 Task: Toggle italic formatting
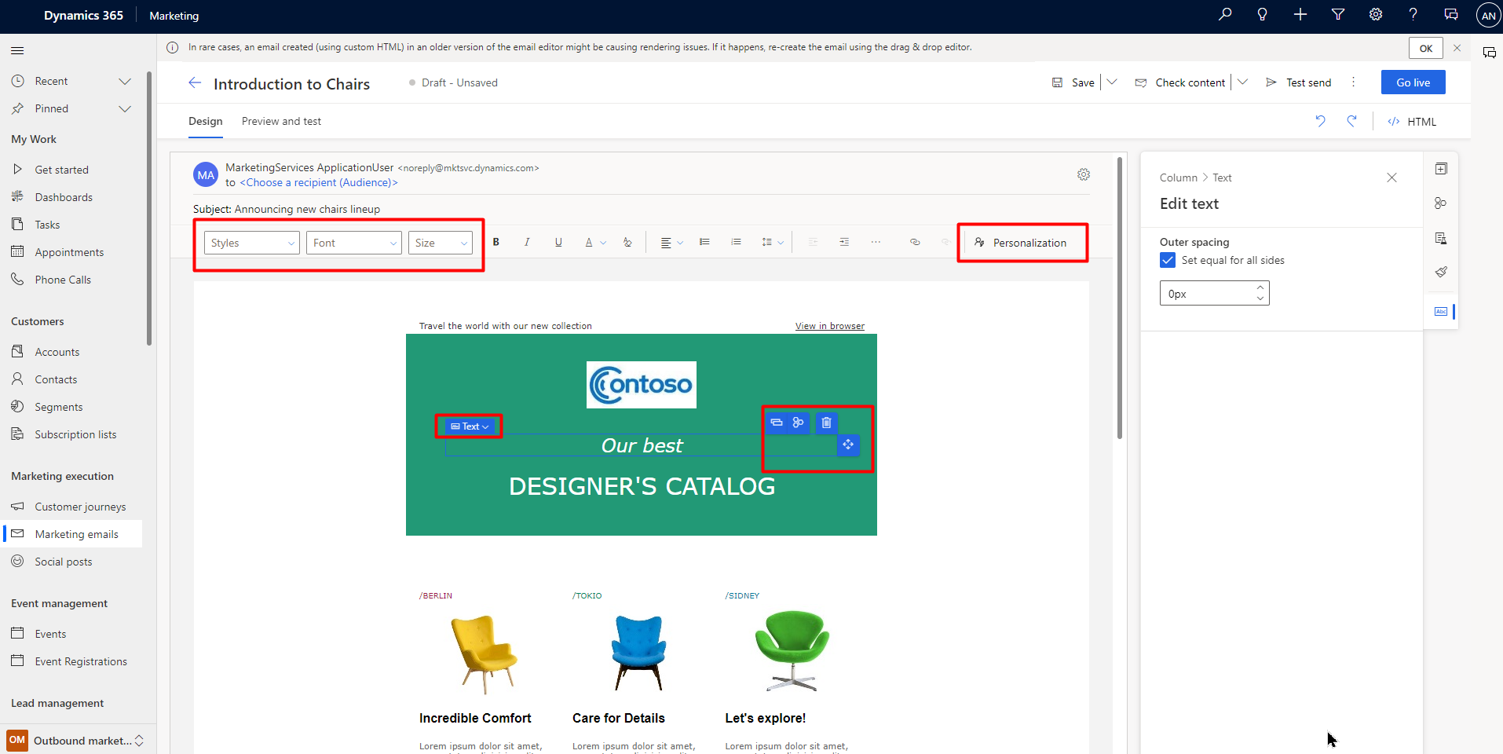527,242
